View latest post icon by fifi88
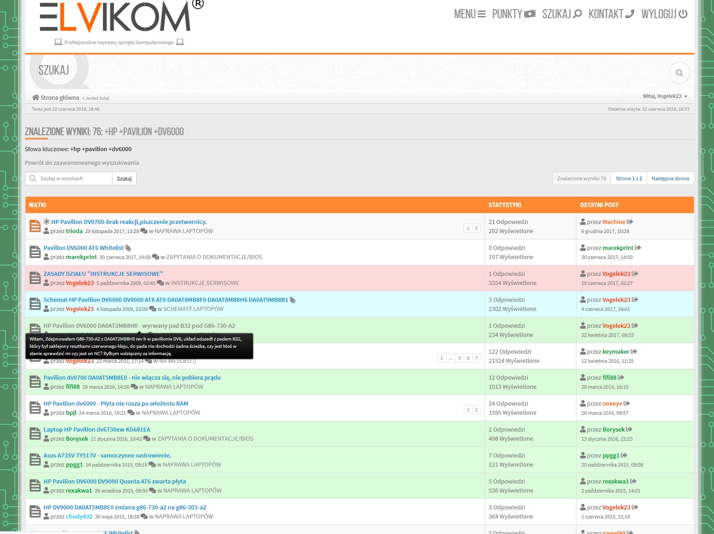Viewport: 714px width, 534px height. click(621, 377)
